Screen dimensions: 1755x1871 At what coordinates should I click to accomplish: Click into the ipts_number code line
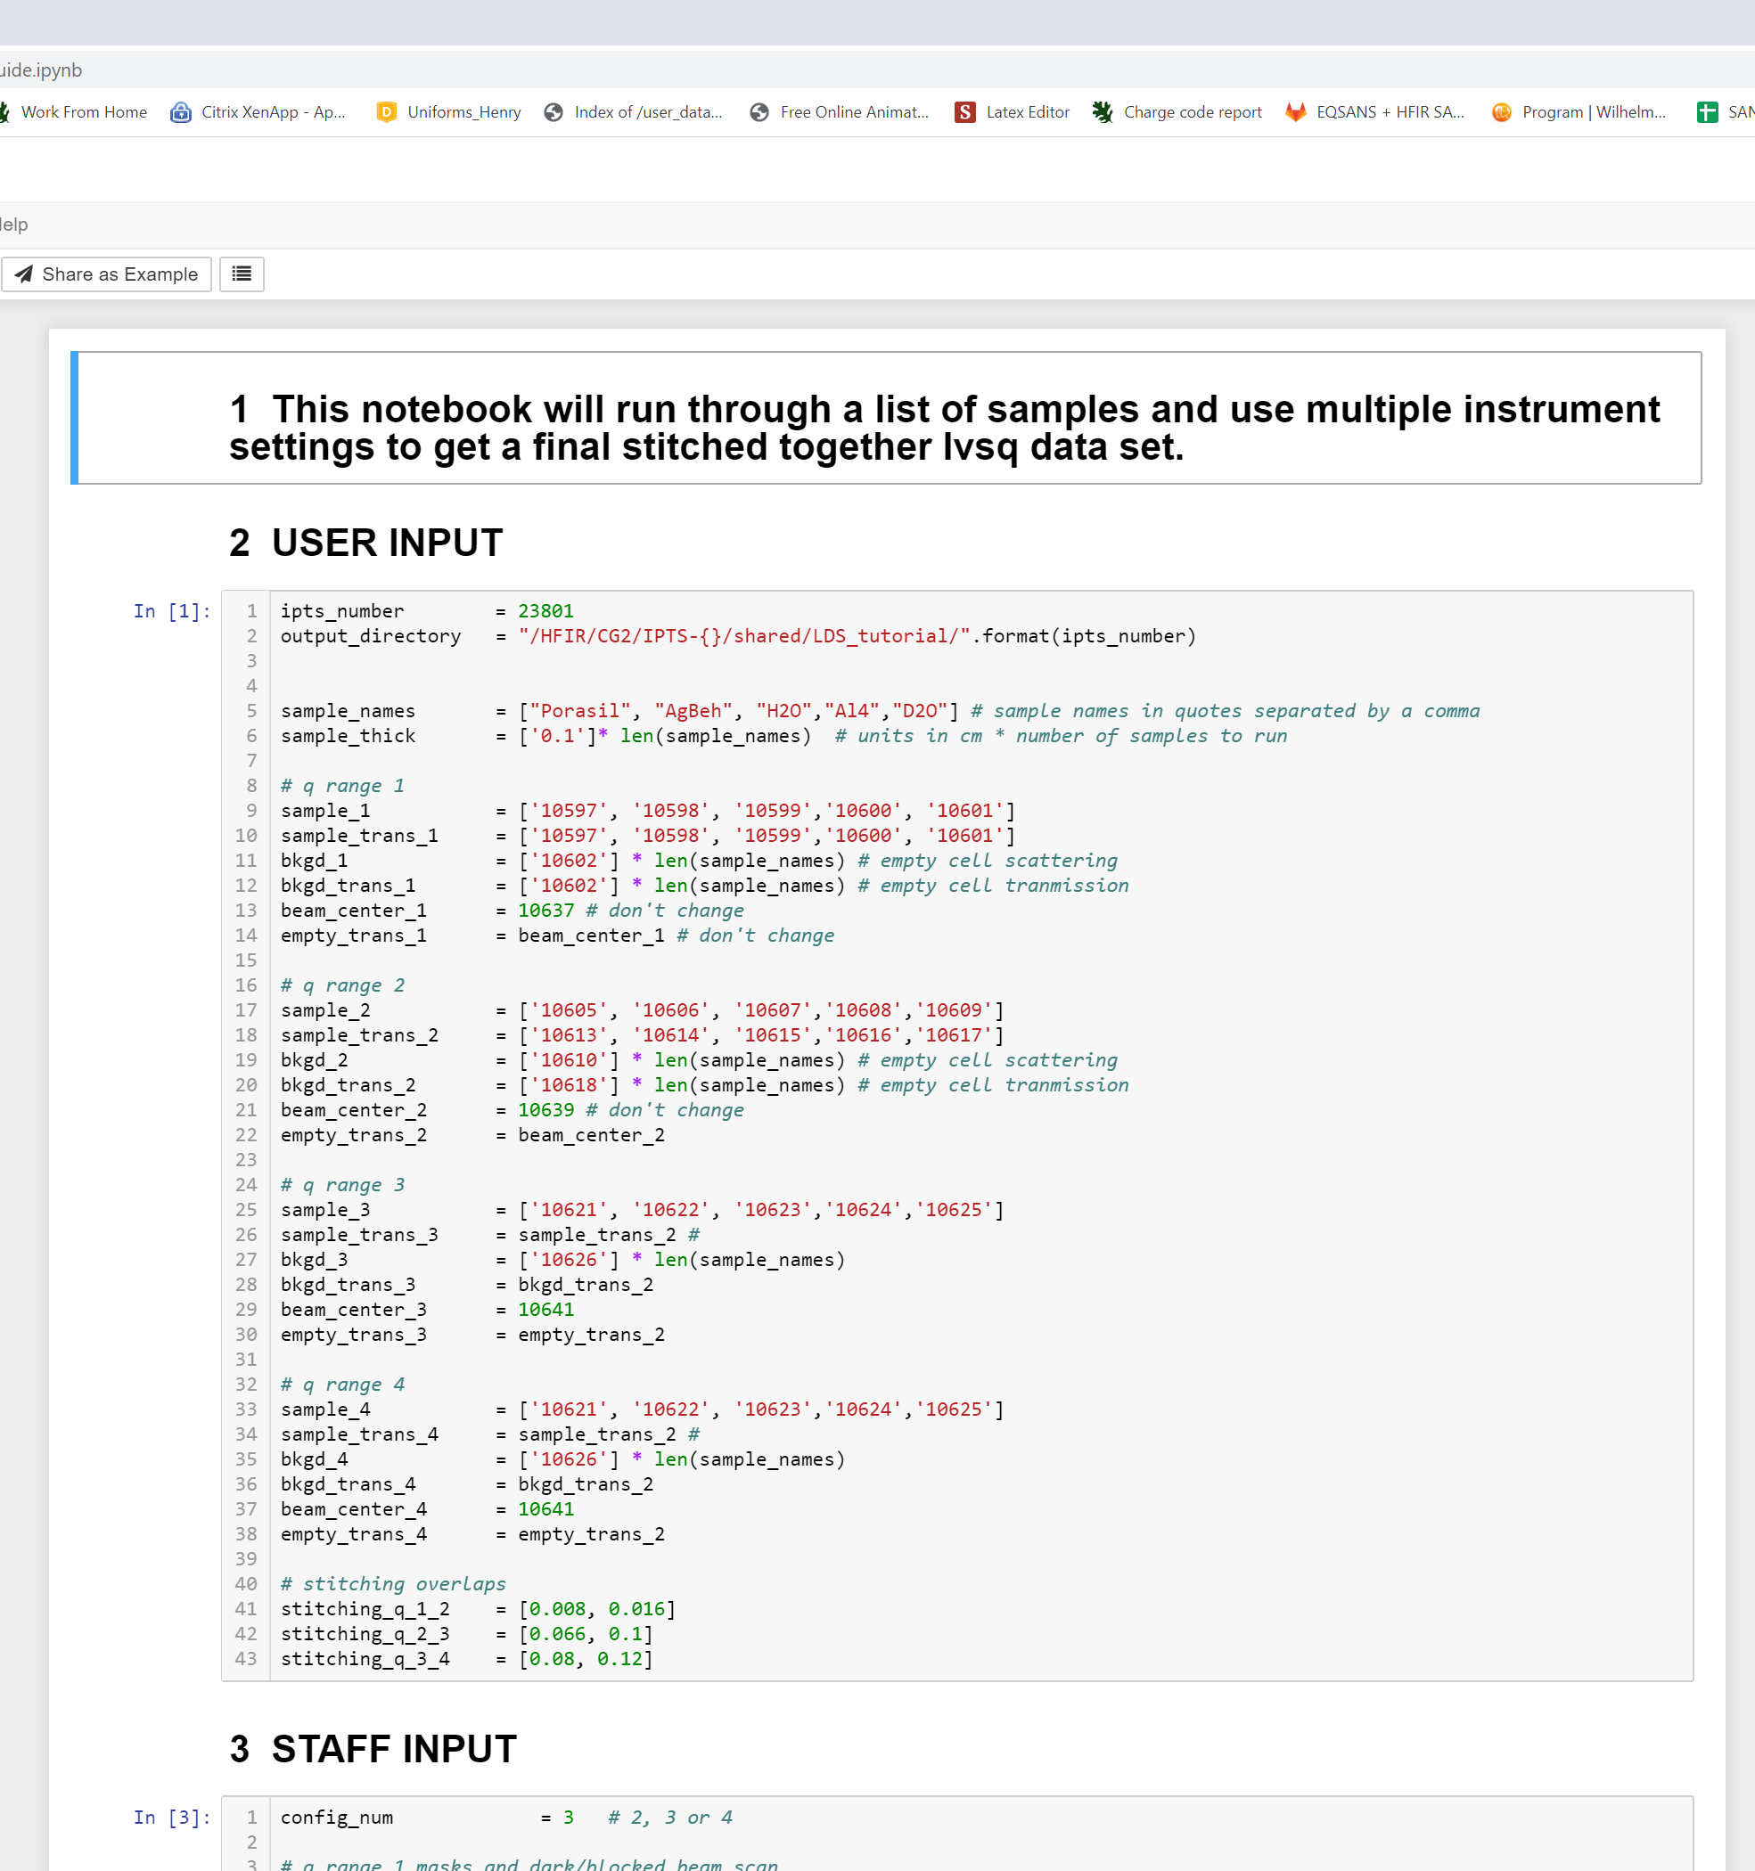[427, 611]
